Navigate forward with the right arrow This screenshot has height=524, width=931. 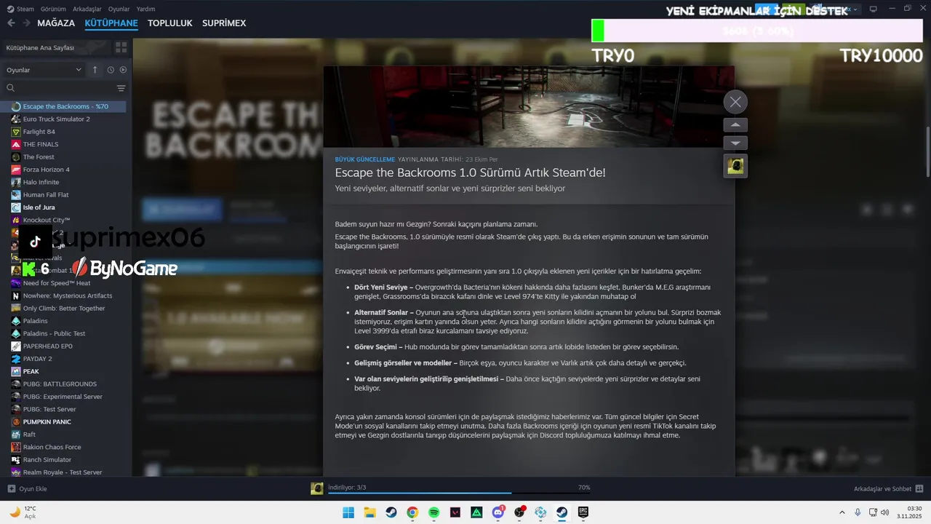pyautogui.click(x=26, y=23)
